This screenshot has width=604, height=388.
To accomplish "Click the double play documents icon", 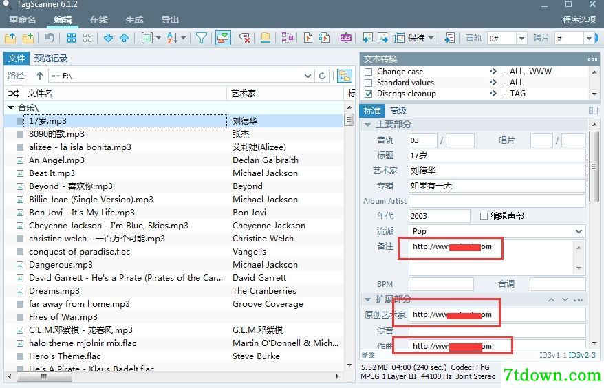I will (324, 38).
